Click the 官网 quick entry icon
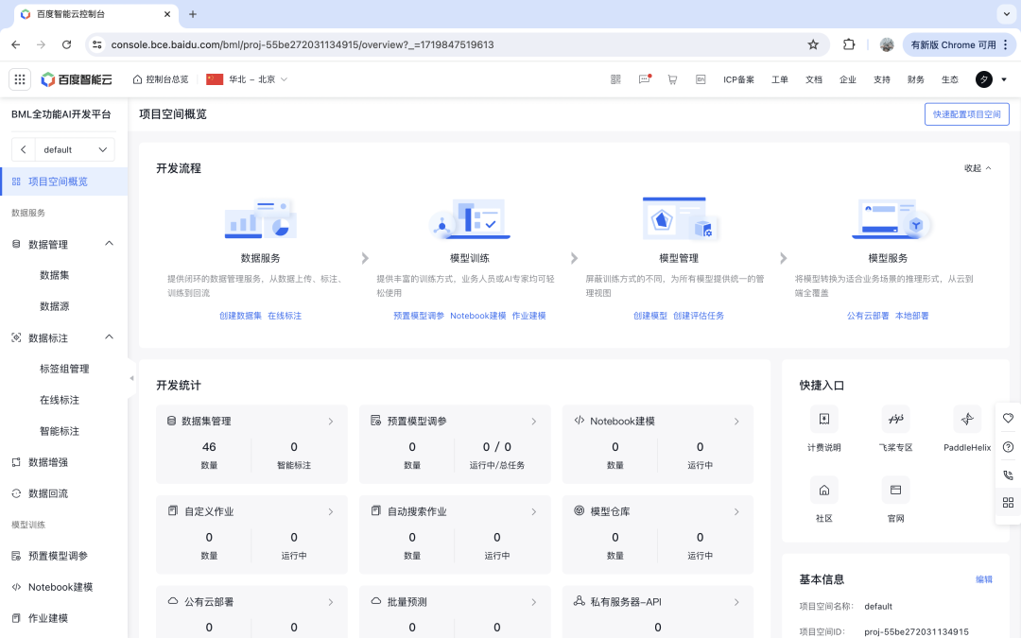The image size is (1021, 638). pos(894,489)
